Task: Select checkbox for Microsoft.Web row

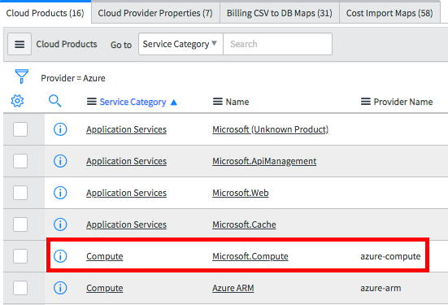Action: [x=20, y=193]
